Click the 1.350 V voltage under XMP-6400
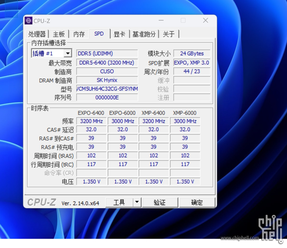The width and height of the screenshot is (287, 248). tap(154, 181)
